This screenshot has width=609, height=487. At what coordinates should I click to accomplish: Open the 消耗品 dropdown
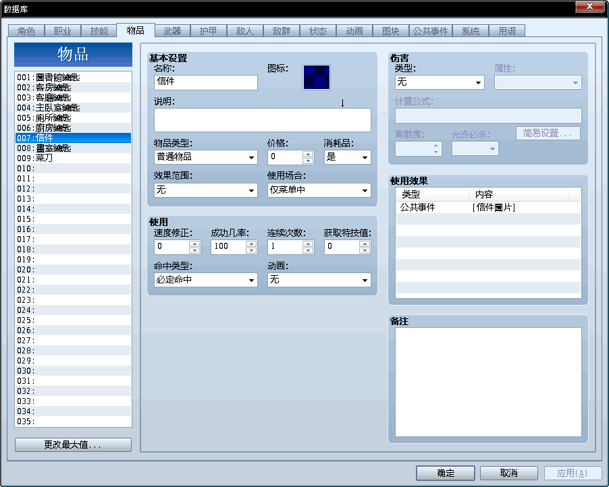tap(347, 157)
